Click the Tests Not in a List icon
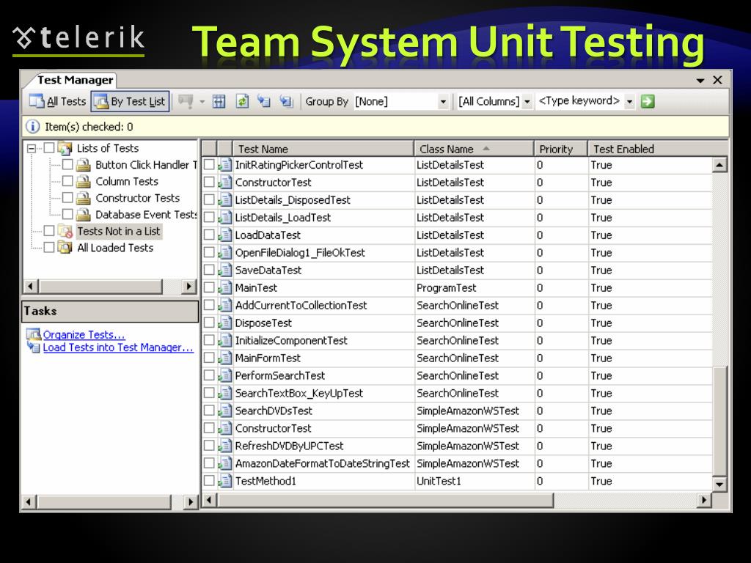 coord(65,231)
